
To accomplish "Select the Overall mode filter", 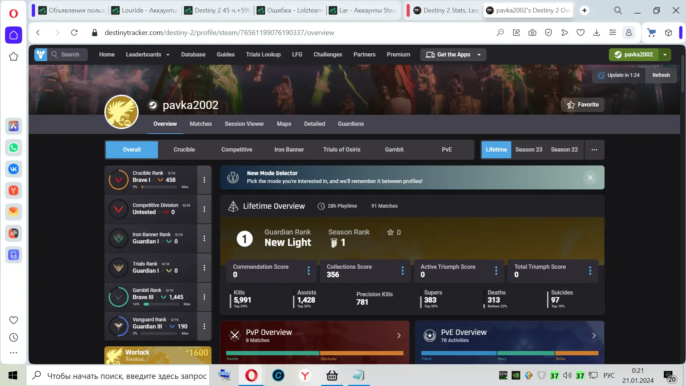I will 132,150.
